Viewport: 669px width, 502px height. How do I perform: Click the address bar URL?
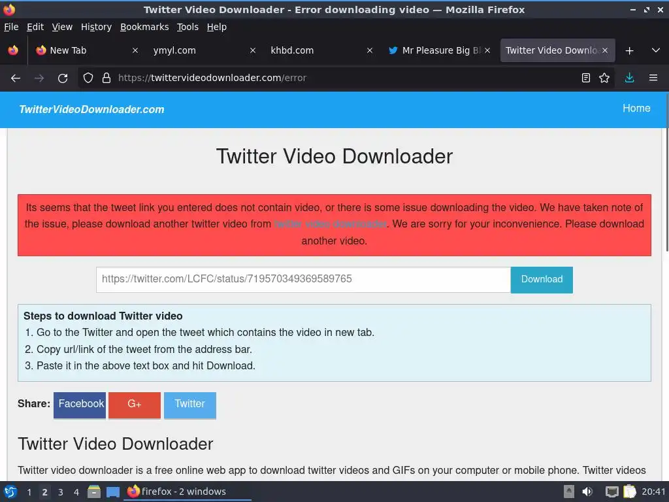212,78
